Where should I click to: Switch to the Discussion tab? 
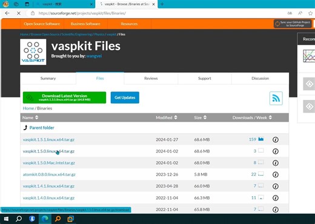coord(260,78)
